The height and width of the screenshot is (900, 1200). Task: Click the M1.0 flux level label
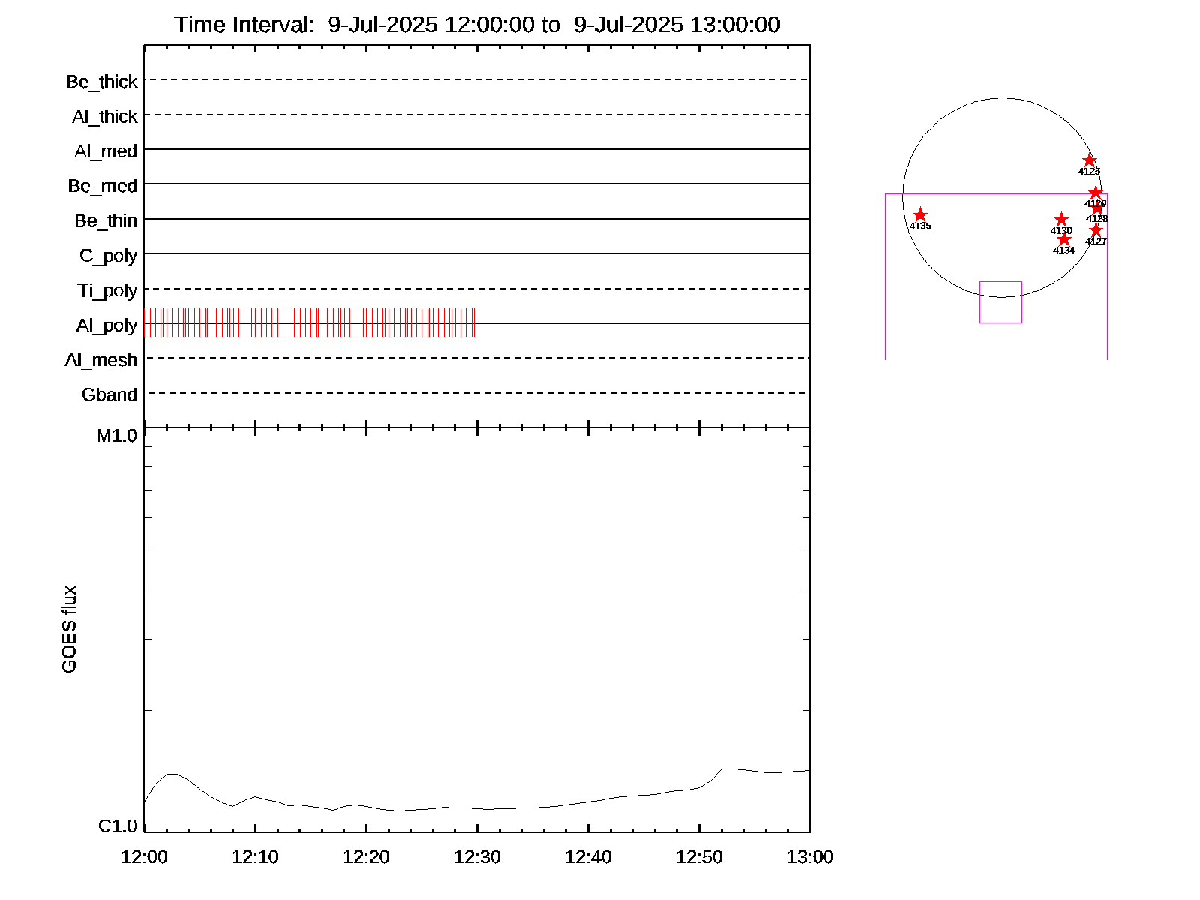(x=117, y=436)
